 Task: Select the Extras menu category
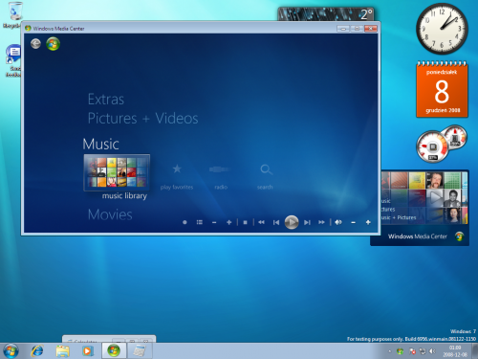pos(106,100)
